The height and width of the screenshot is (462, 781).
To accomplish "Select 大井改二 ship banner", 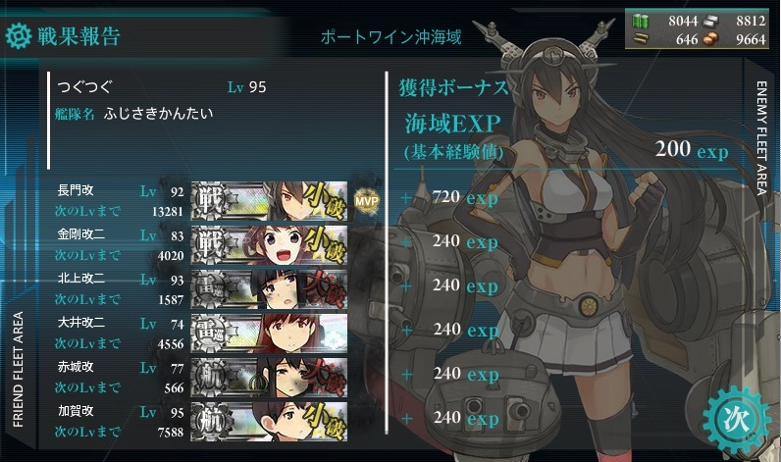I will pos(269,334).
